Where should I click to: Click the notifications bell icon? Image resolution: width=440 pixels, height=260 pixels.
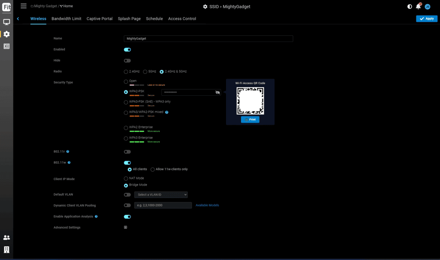point(418,6)
